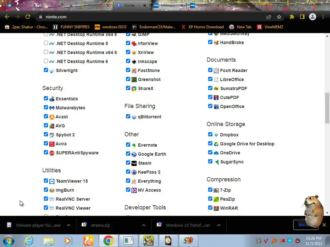Uncheck the 7-Zip checkbox
Screen dimensions: 330x247
pos(210,190)
